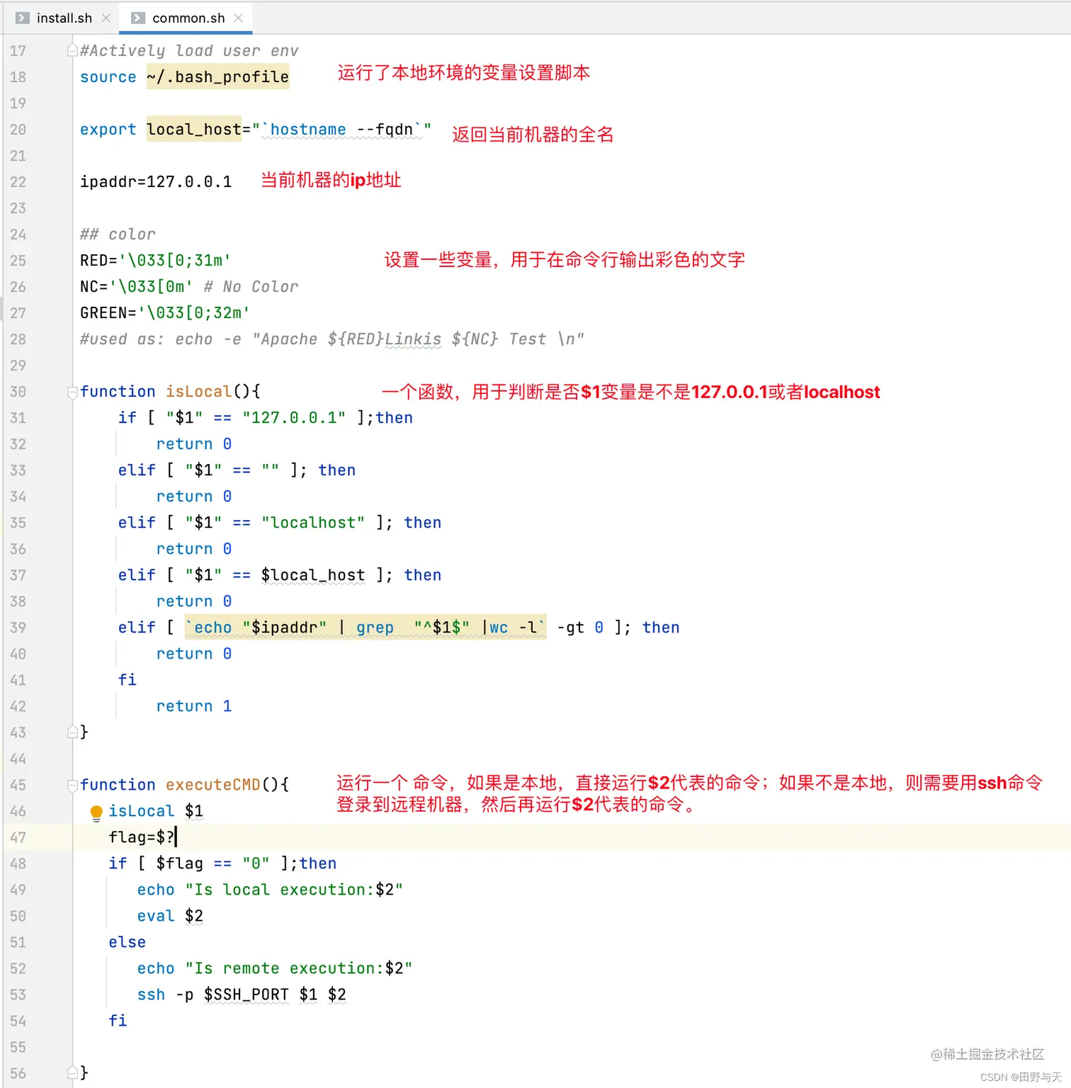Click the install.sh shell file icon
The image size is (1071, 1088).
[23, 18]
